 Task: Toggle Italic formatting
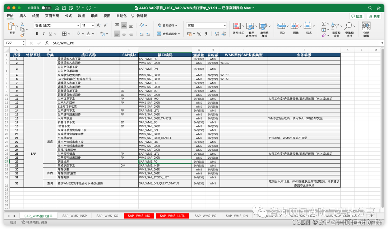tap(43, 34)
